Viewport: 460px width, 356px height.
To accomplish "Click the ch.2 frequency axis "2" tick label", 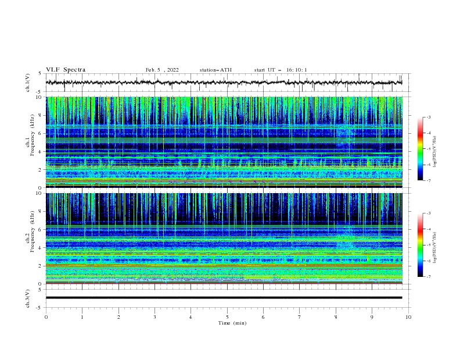I will (40, 266).
